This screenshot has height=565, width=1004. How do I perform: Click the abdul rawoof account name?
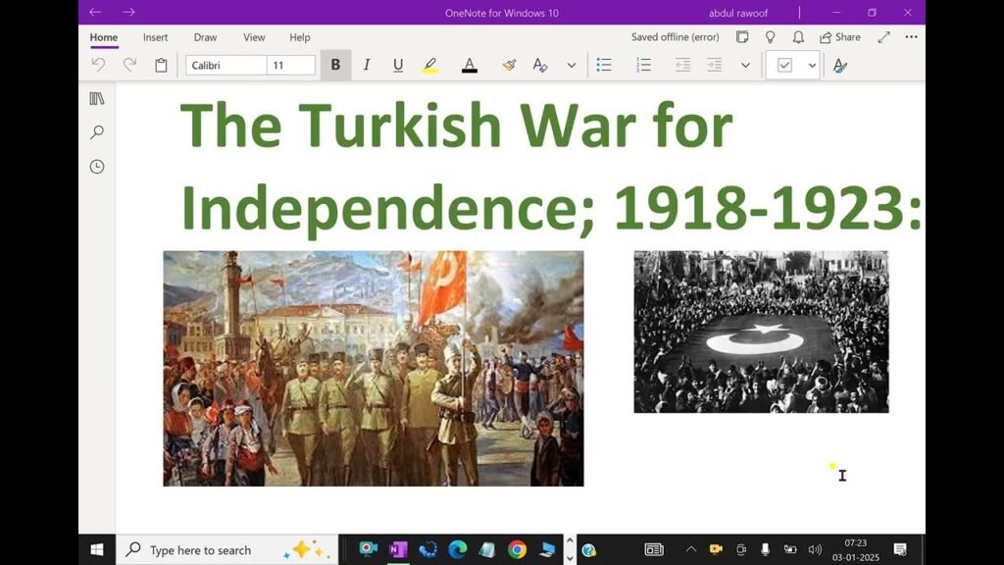tap(737, 13)
